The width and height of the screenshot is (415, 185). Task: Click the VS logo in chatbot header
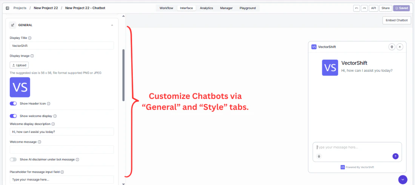point(314,47)
